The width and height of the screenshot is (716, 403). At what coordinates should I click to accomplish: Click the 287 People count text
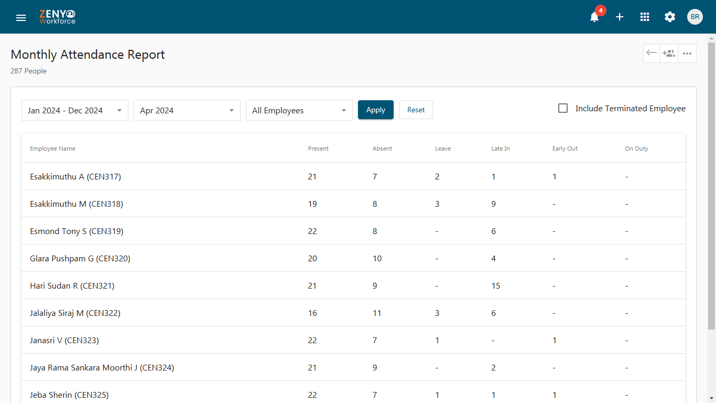pyautogui.click(x=28, y=71)
